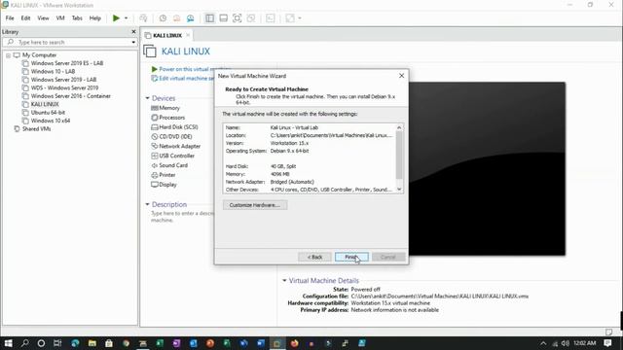Select Windows Server 2016 - Container VM
Image resolution: width=623 pixels, height=350 pixels.
pyautogui.click(x=71, y=96)
